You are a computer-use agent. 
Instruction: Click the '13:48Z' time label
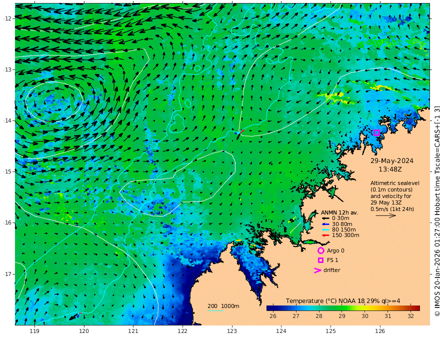(x=390, y=169)
